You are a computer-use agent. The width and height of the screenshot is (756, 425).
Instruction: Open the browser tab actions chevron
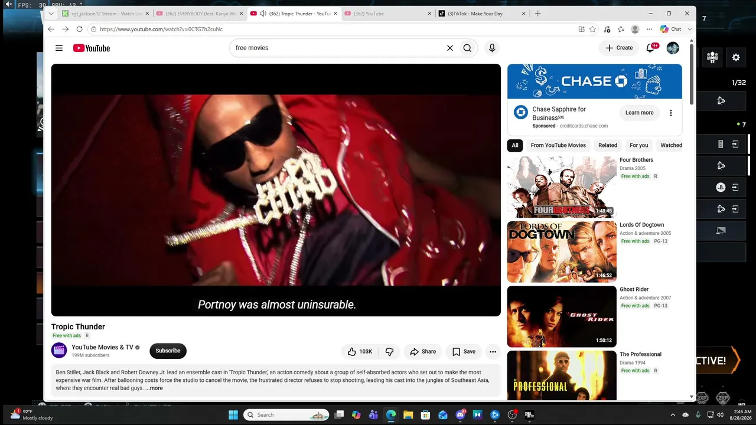[x=51, y=14]
